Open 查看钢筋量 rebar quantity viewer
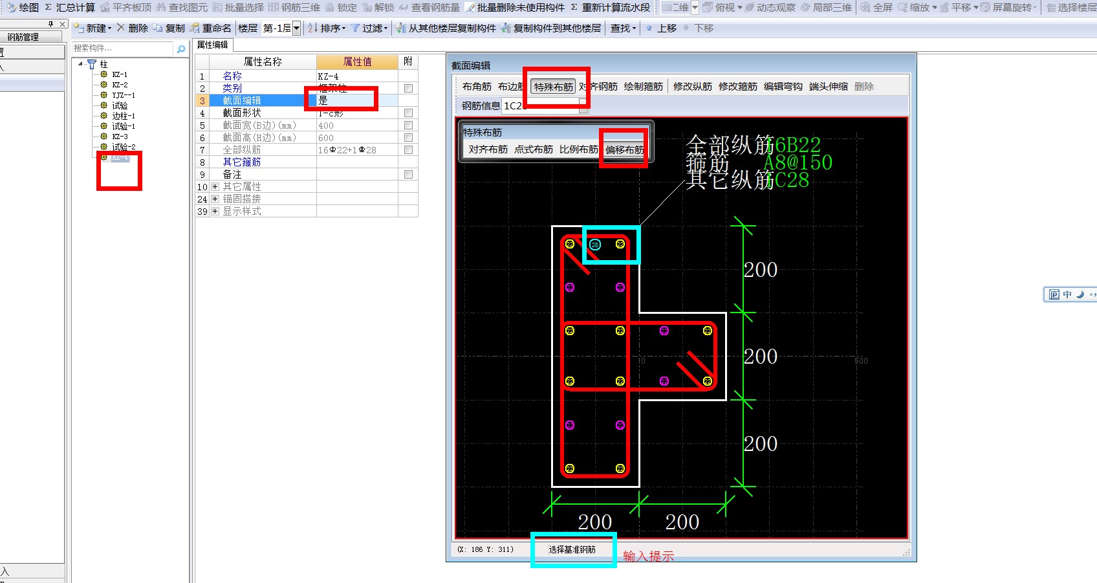 pyautogui.click(x=429, y=8)
